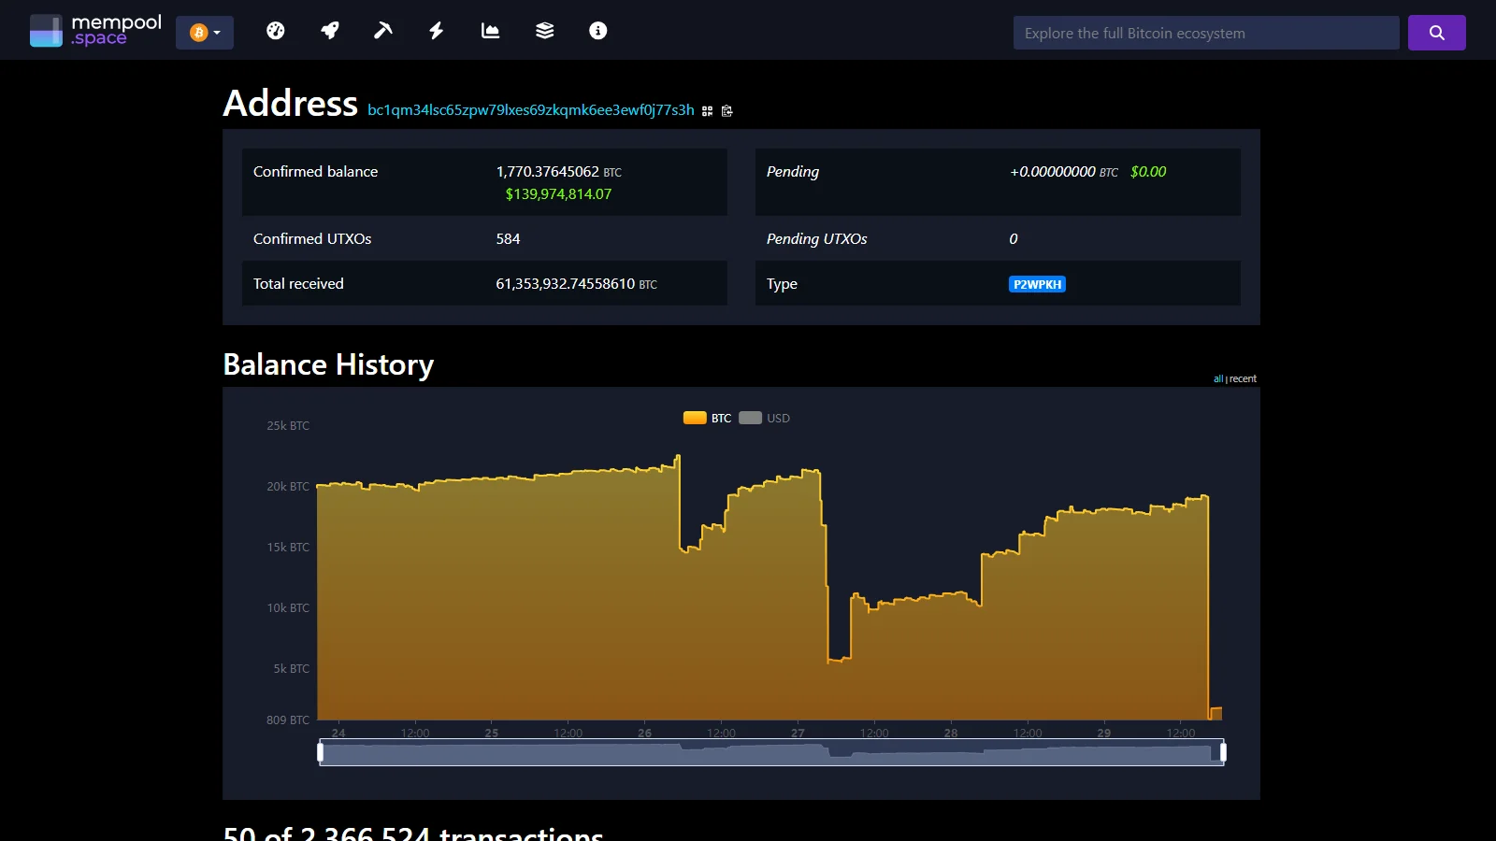
Task: Select the pending +0.00000000 BTC value
Action: (1063, 172)
